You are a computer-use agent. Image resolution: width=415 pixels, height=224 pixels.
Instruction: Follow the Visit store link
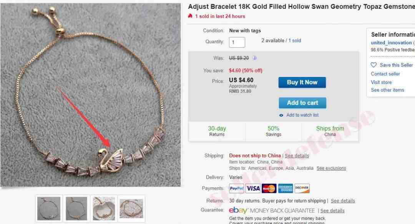coord(381,82)
